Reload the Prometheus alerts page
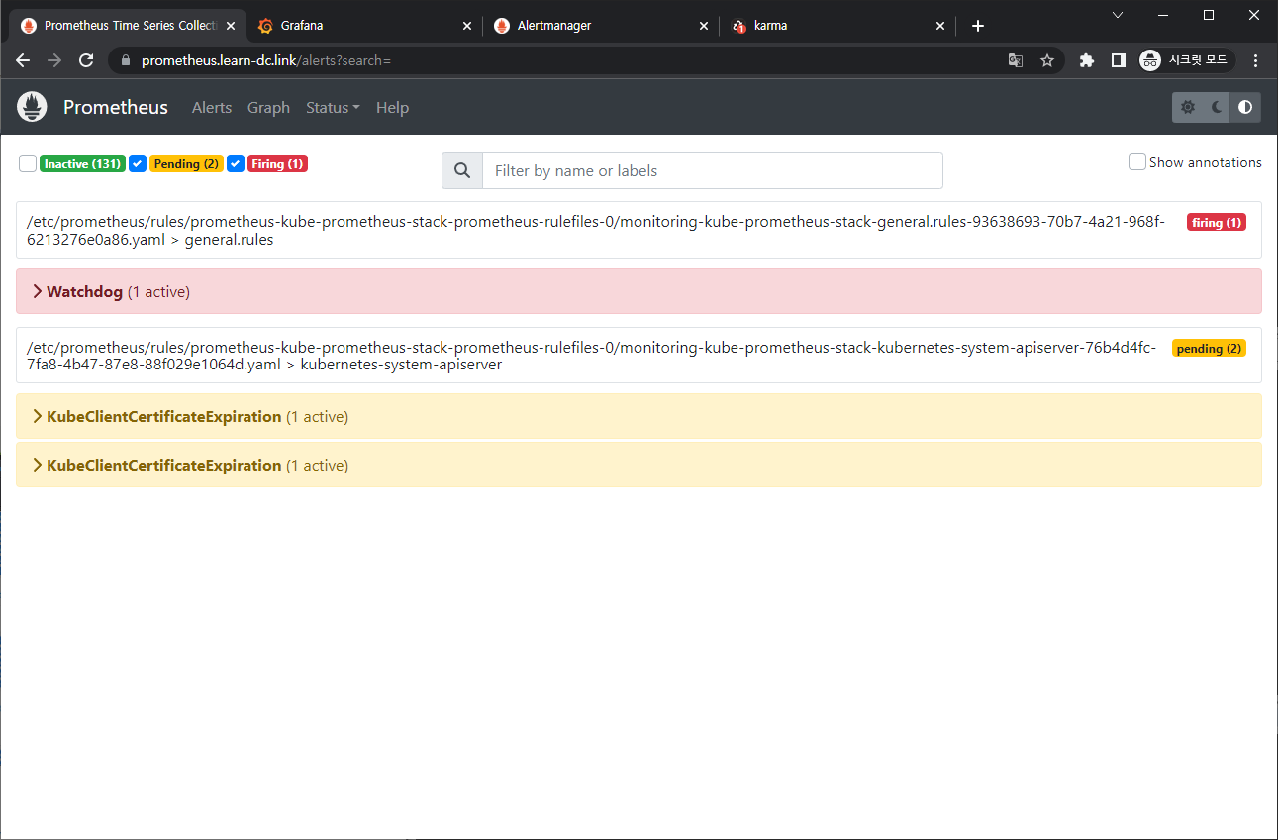Image resolution: width=1278 pixels, height=840 pixels. point(86,60)
